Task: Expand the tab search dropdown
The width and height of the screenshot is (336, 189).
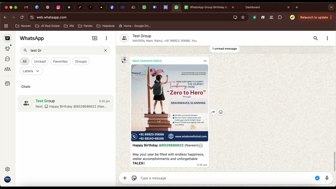Action: pyautogui.click(x=331, y=7)
